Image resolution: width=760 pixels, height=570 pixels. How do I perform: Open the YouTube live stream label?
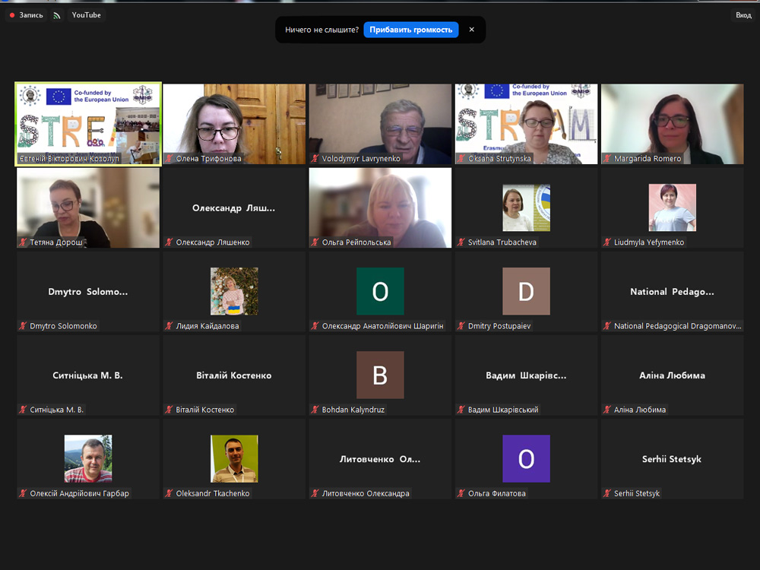[86, 15]
